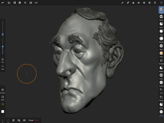The height and width of the screenshot is (123, 164).
Task: Select the Flatten tool
Action: 161,69
